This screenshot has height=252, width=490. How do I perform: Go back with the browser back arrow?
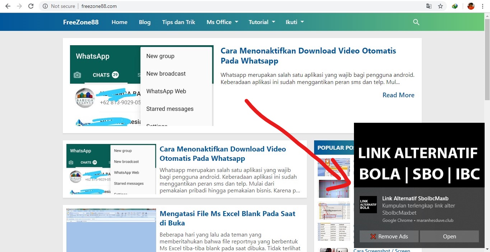tap(8, 6)
